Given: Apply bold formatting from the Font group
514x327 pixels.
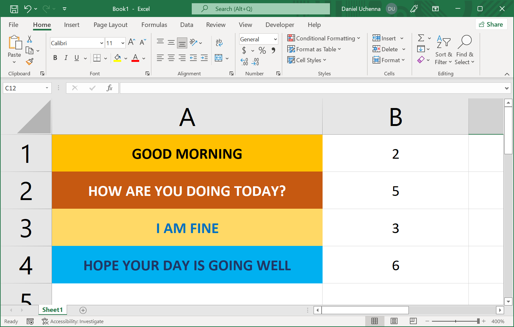Looking at the screenshot, I should [55, 58].
